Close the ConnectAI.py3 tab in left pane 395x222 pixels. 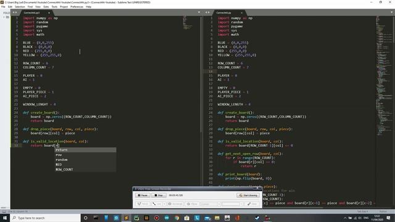click(x=49, y=12)
